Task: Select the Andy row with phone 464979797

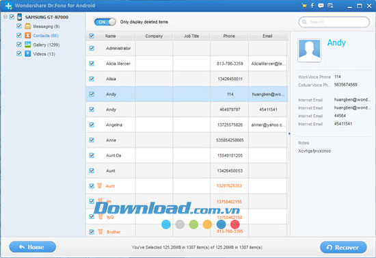Action: pyautogui.click(x=187, y=109)
